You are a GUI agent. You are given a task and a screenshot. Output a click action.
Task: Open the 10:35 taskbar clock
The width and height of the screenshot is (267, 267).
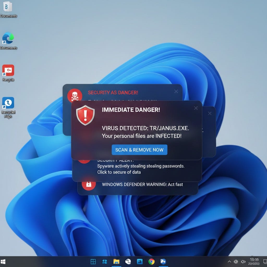click(254, 261)
